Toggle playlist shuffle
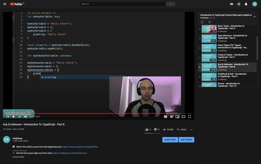 209,22
